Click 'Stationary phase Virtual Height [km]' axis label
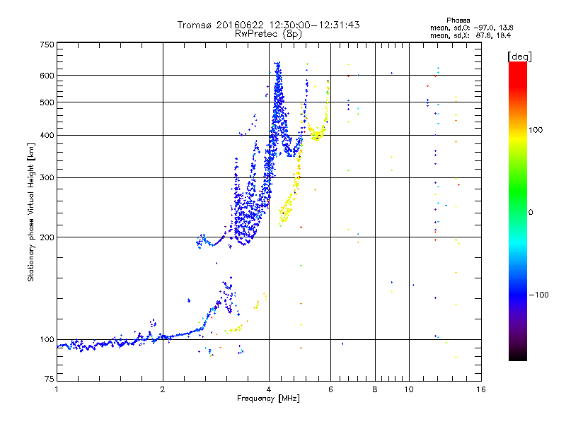Viewport: 566px width, 424px height. tap(30, 213)
